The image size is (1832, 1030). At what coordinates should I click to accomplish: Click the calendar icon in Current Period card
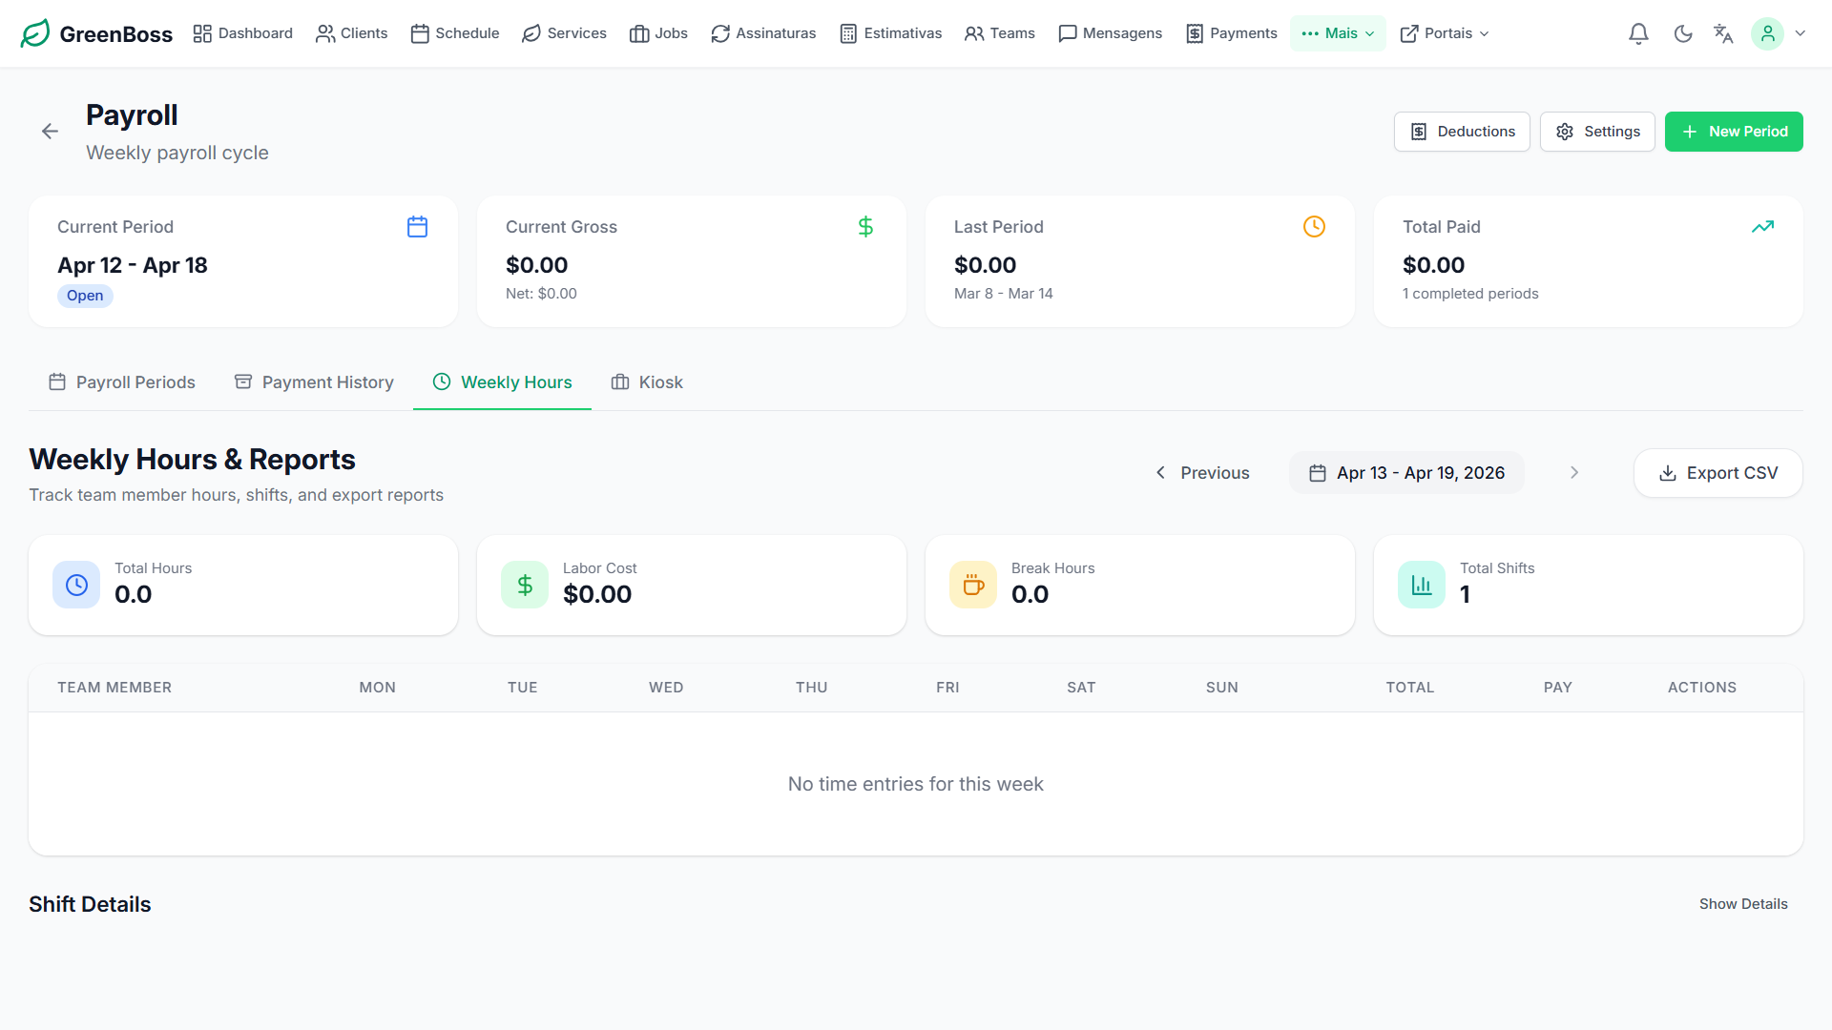coord(417,227)
